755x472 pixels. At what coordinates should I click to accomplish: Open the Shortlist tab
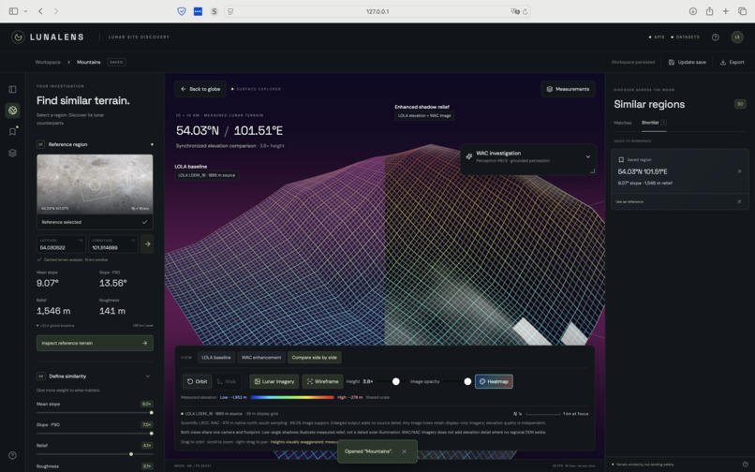click(x=654, y=123)
